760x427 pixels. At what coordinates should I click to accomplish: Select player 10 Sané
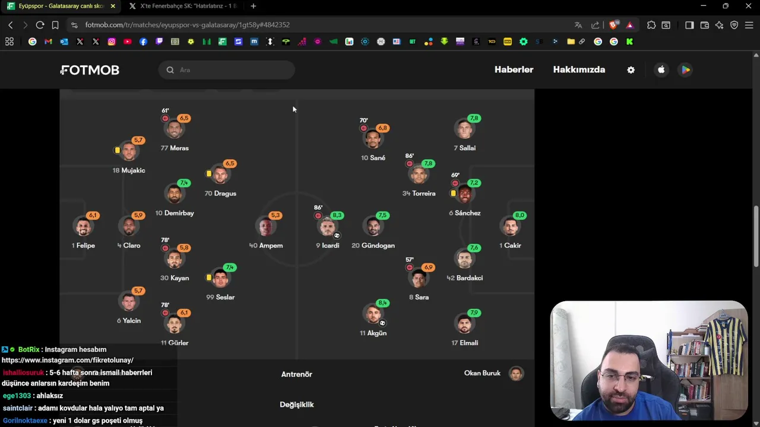point(373,141)
